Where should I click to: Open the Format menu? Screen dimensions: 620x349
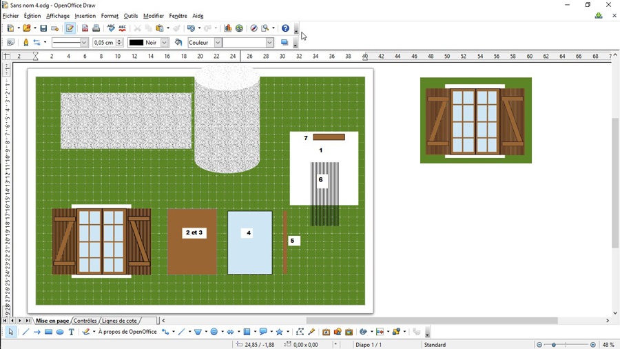coord(110,16)
